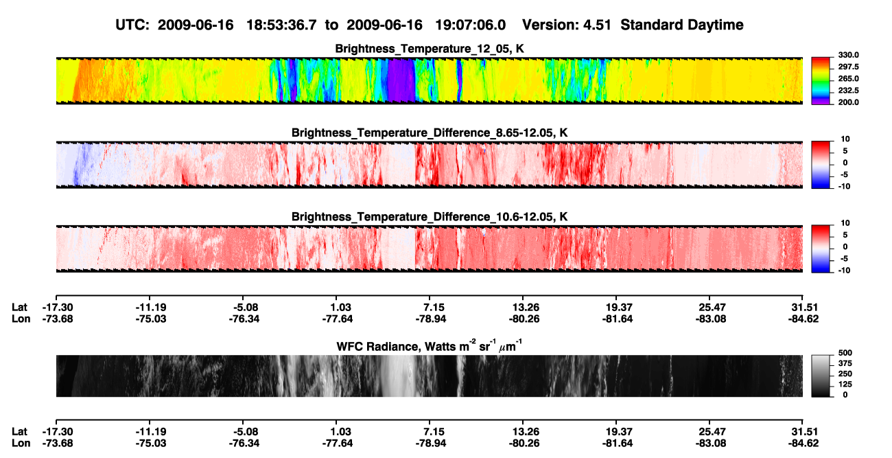Click longitude '-77.64' under the WFC Radiance panel

[337, 442]
